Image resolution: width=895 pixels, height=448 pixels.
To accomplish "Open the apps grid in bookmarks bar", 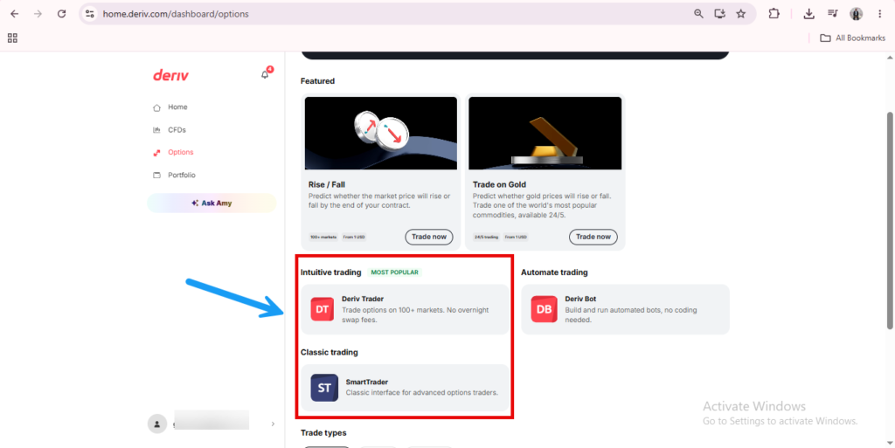I will [x=12, y=38].
